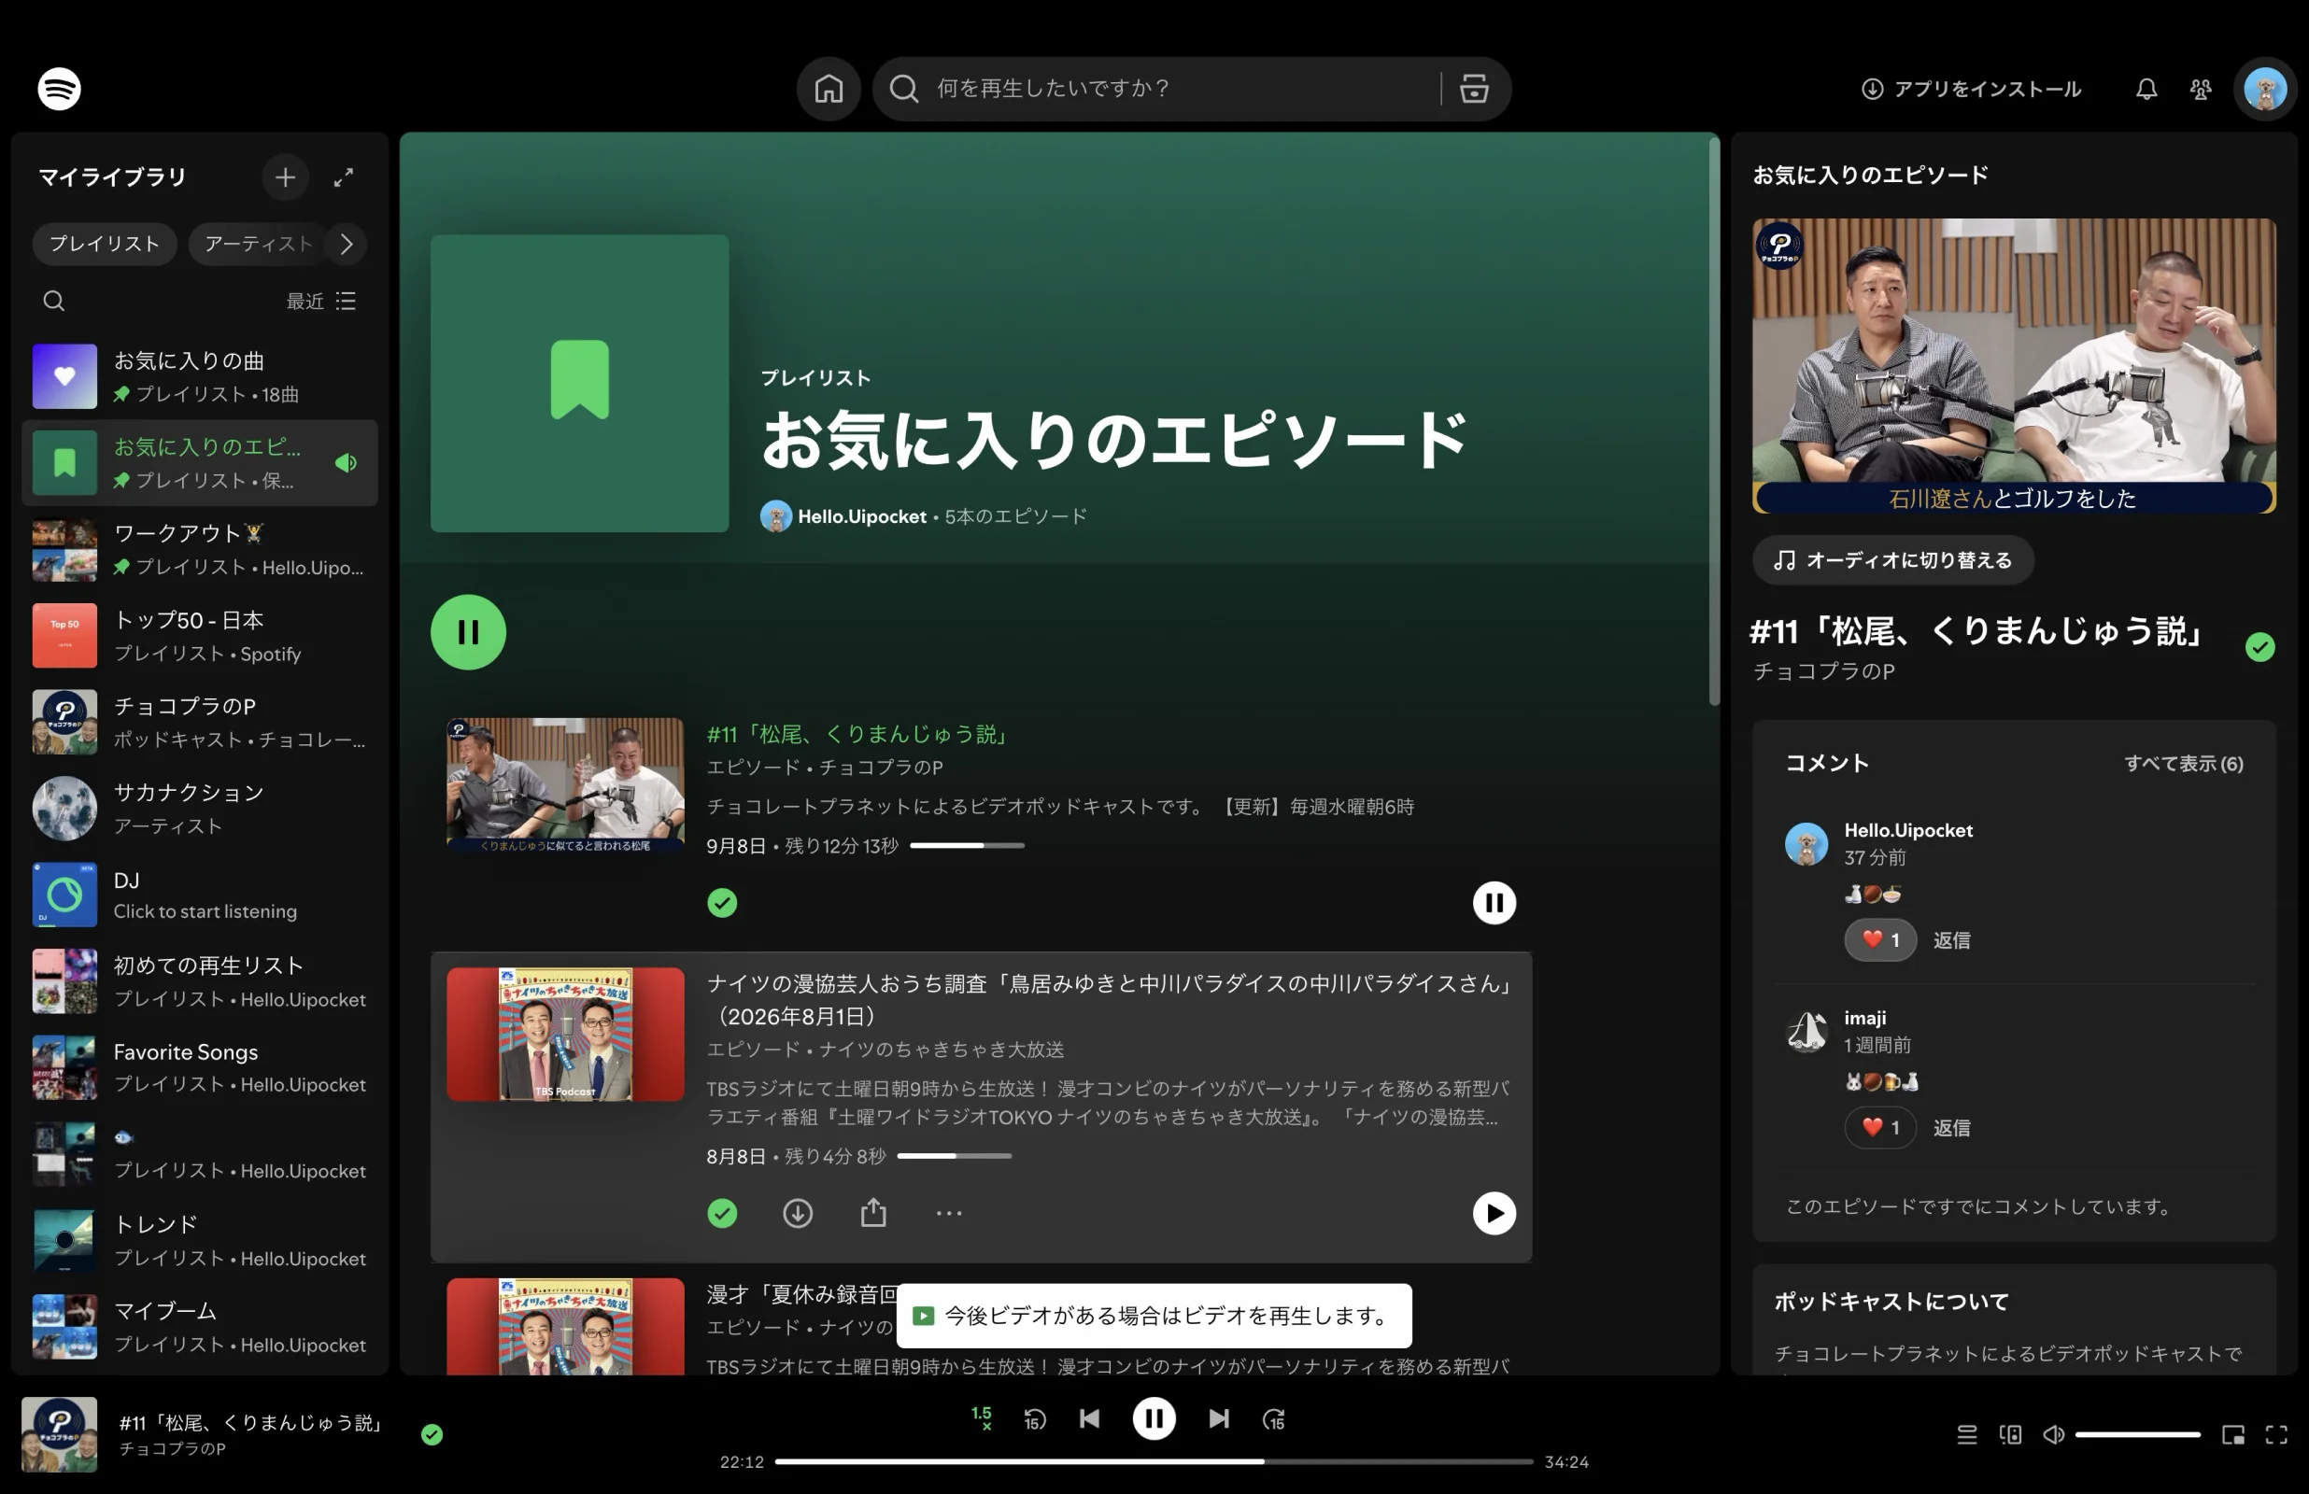This screenshot has height=1494, width=2309.
Task: Open Browse icon in search bar
Action: pyautogui.click(x=1474, y=89)
